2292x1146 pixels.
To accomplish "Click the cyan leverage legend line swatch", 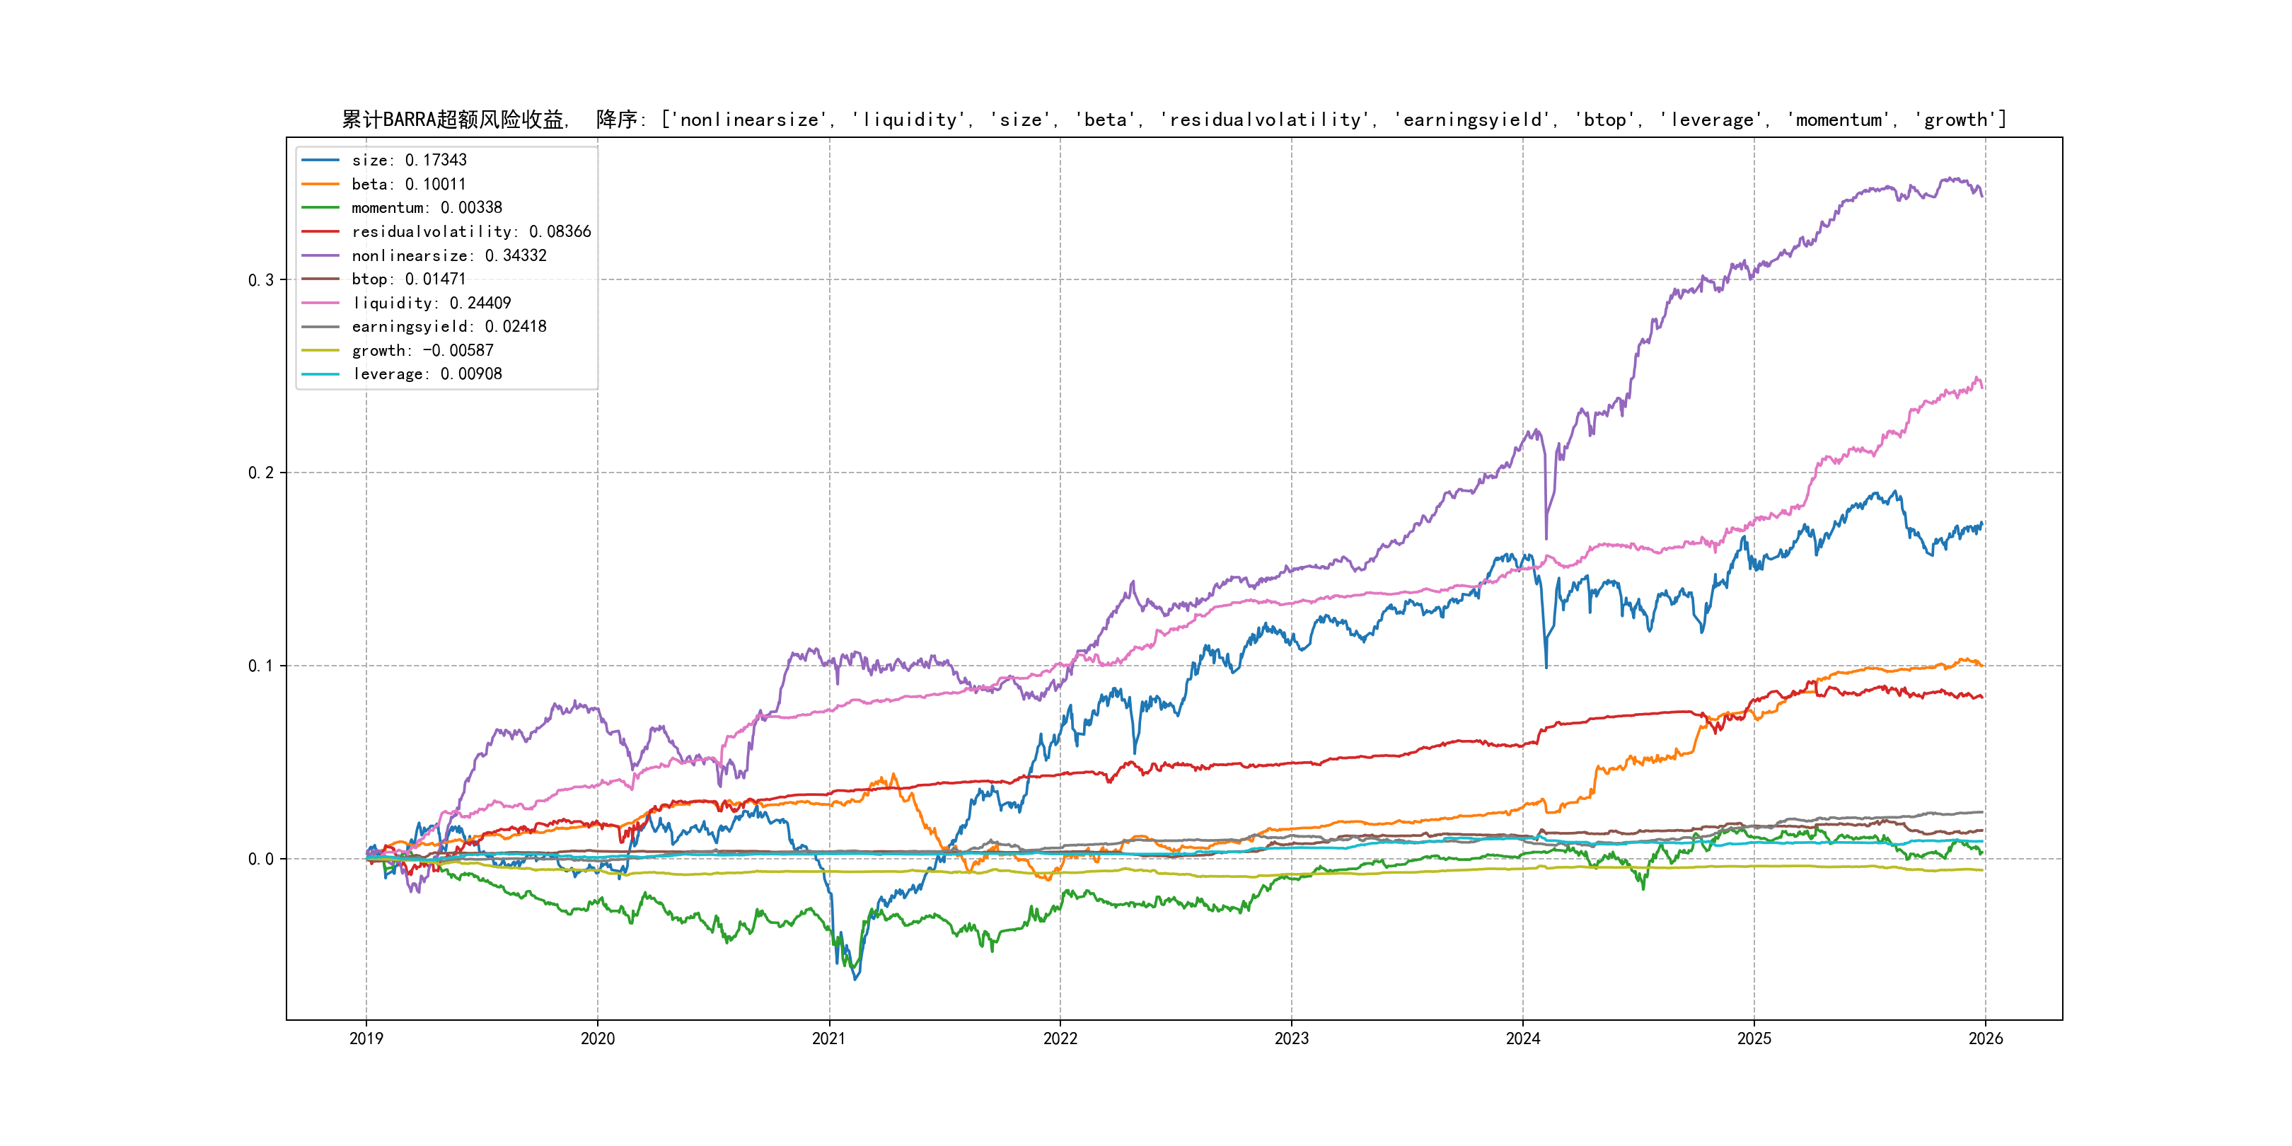I will pos(320,374).
